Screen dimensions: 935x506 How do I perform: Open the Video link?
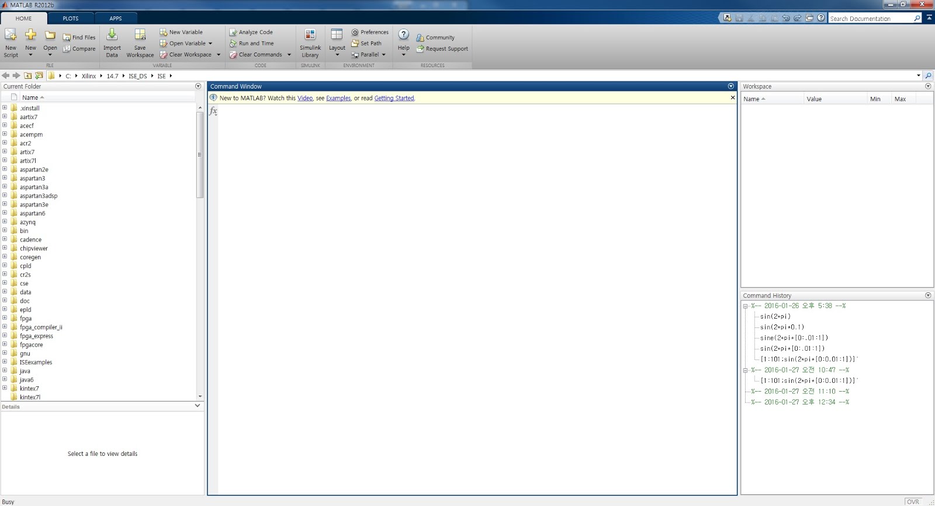tap(305, 98)
